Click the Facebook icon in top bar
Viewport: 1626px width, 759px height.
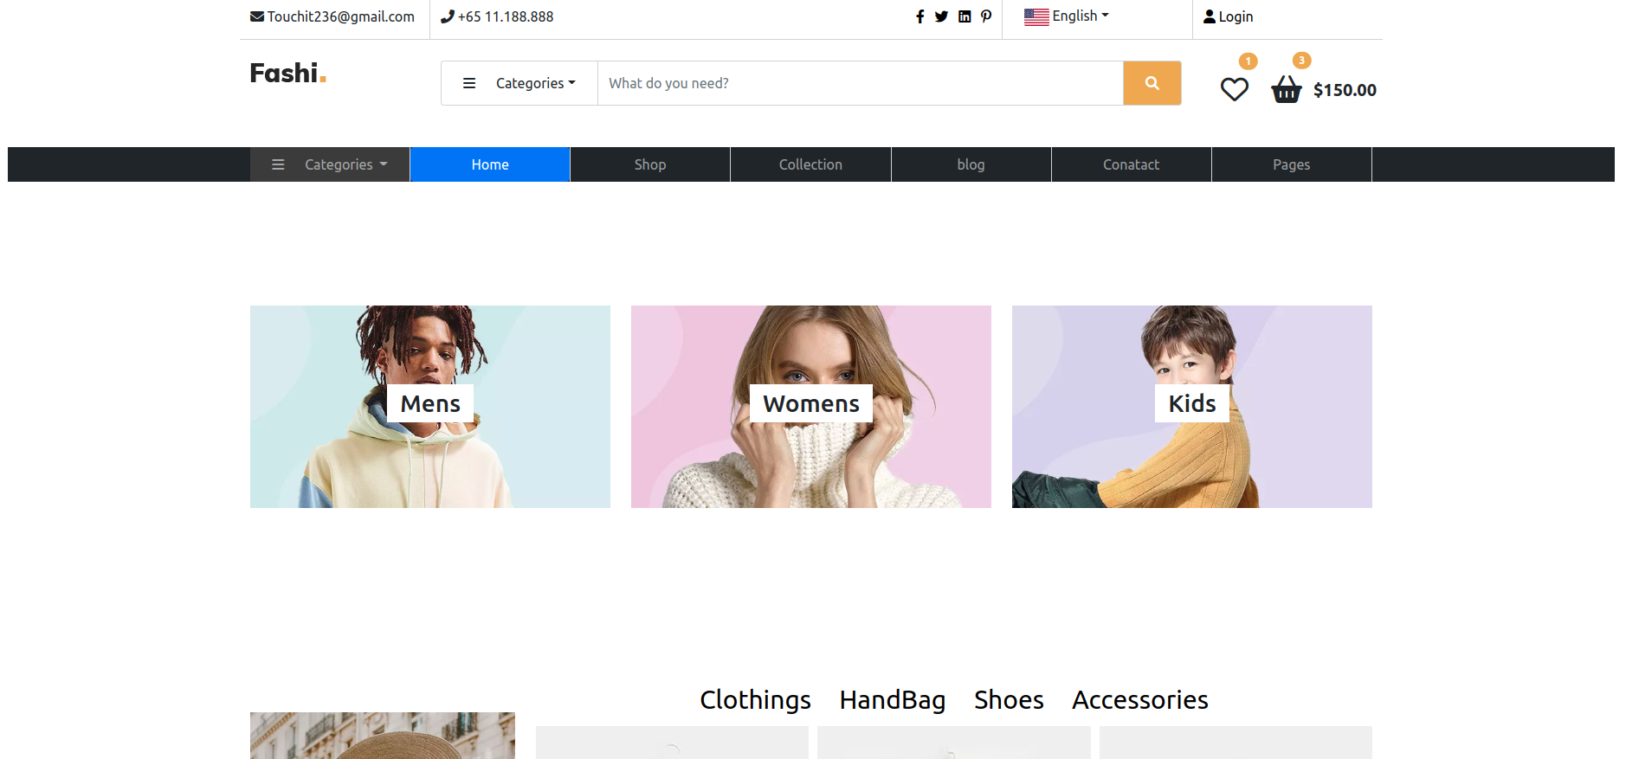pos(919,16)
